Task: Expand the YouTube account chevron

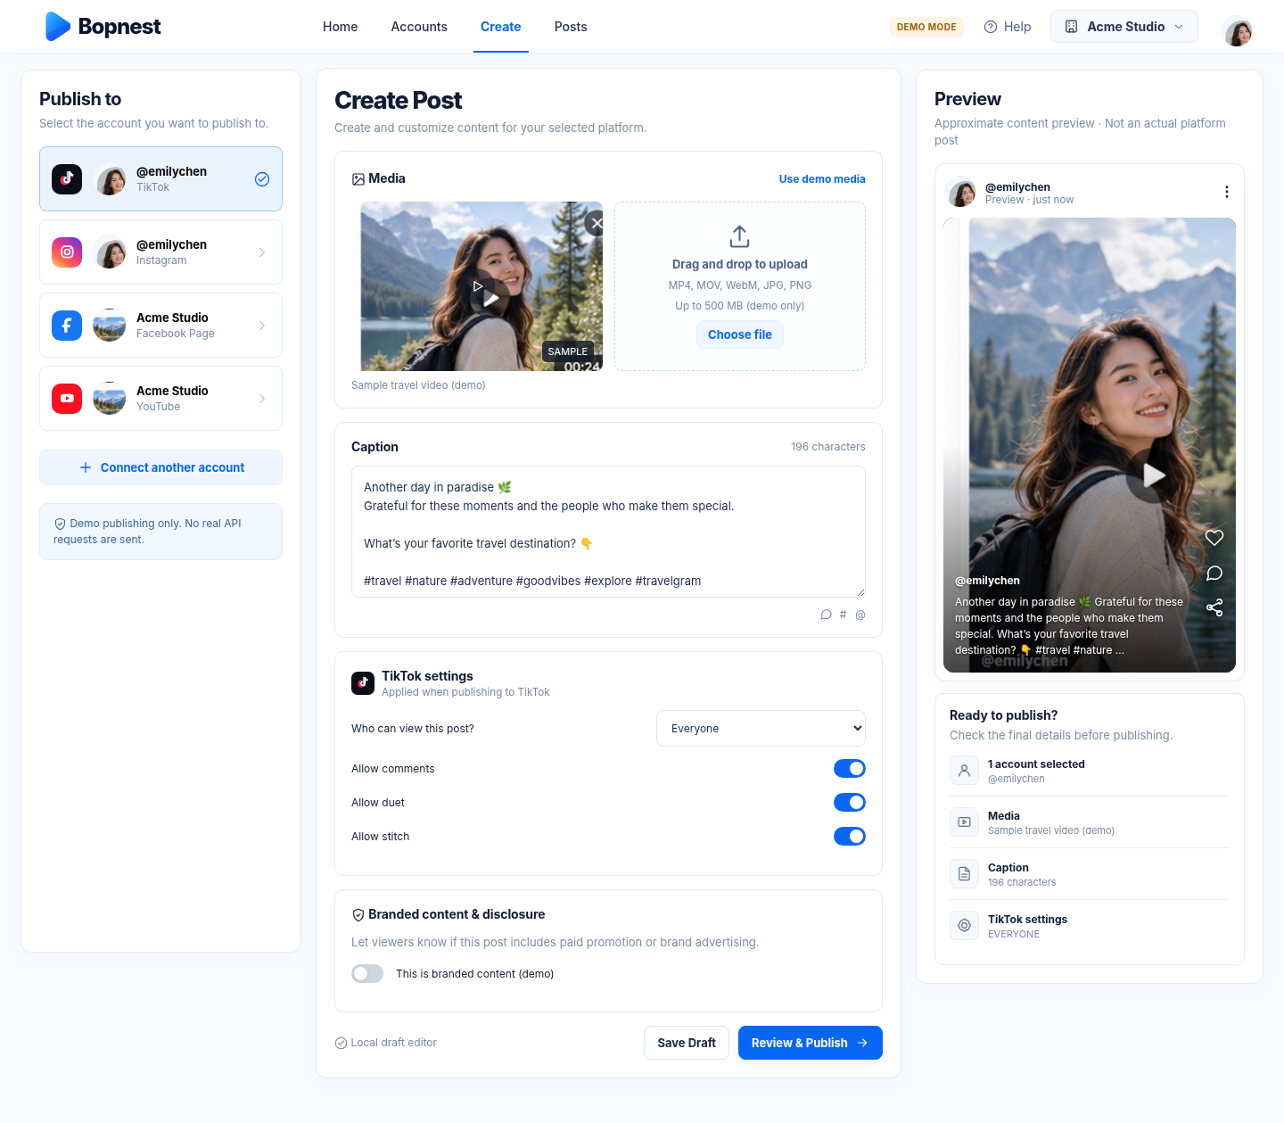Action: pos(262,399)
